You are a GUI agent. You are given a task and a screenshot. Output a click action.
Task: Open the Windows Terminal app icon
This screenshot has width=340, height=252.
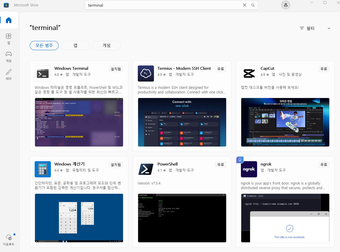pyautogui.click(x=42, y=74)
